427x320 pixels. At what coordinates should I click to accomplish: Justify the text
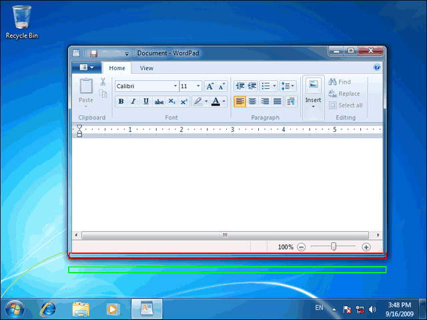pyautogui.click(x=278, y=101)
